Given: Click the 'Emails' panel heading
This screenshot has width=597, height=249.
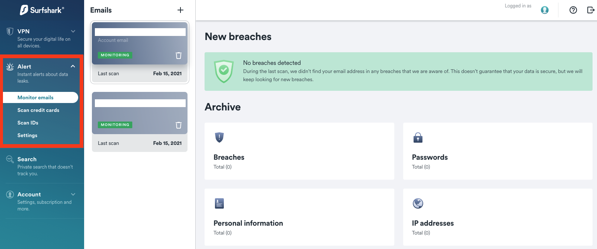Looking at the screenshot, I should 101,10.
